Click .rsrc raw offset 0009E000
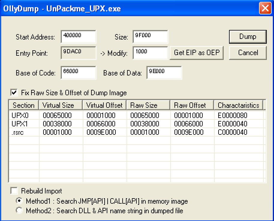The image size is (274, 221). [189, 132]
